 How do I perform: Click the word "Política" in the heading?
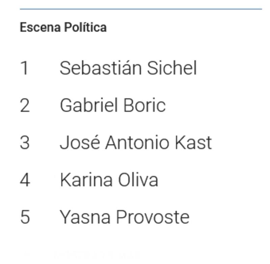[85, 27]
